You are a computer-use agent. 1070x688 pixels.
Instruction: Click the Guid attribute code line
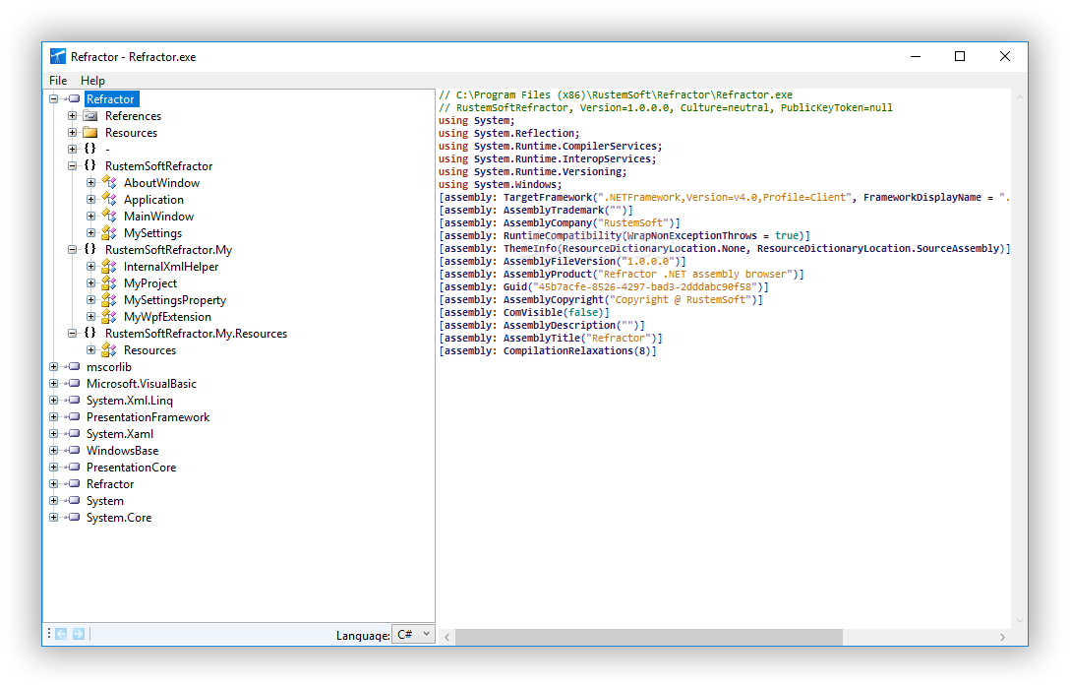point(604,287)
